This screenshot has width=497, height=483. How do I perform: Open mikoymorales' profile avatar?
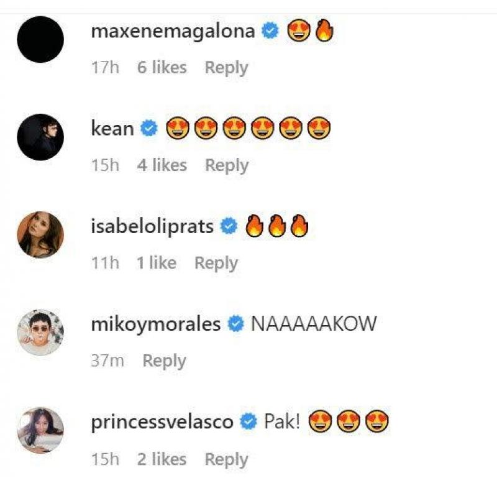pyautogui.click(x=40, y=332)
